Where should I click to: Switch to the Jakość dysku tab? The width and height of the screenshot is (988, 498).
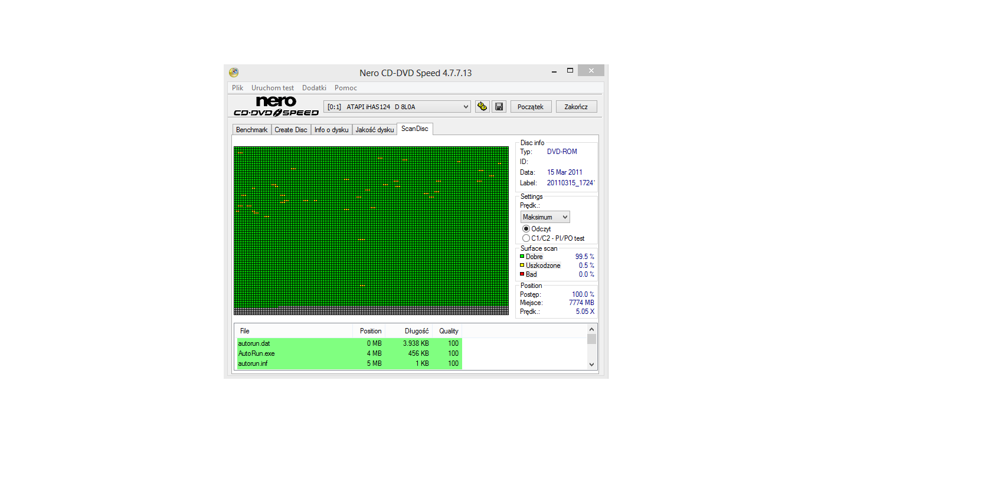(x=375, y=130)
